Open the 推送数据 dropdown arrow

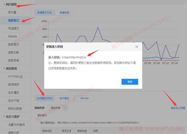(65, 108)
